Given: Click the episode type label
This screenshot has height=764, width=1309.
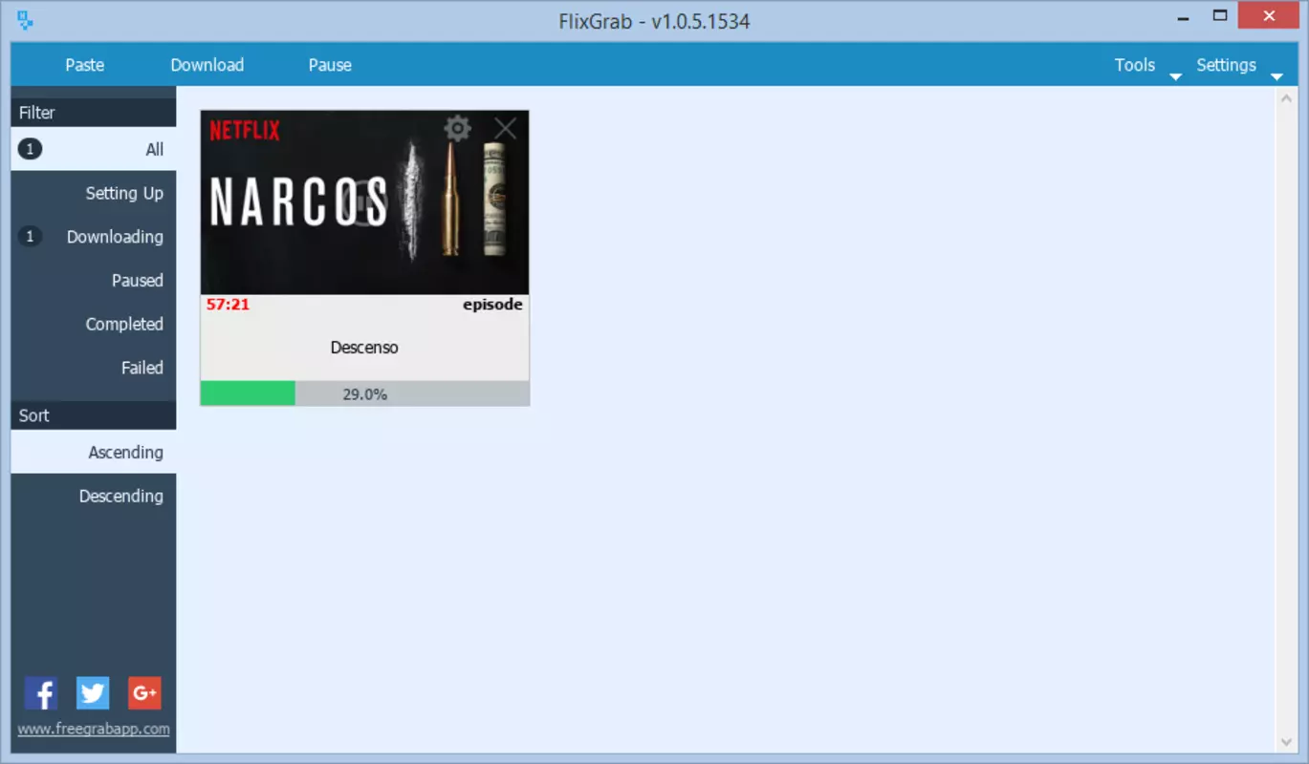Looking at the screenshot, I should point(492,305).
